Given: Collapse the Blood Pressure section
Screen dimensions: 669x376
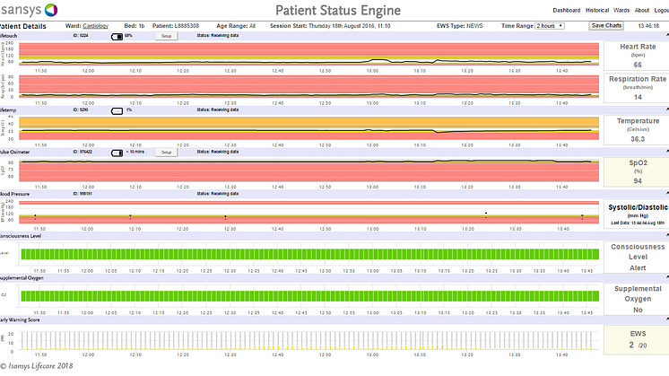Looking at the screenshot, I should [667, 194].
